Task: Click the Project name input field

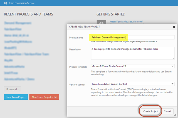Action: [133, 37]
